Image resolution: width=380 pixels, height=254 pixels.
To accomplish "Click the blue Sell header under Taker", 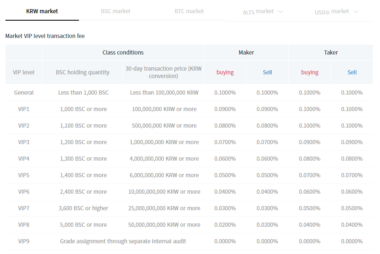I will coord(352,72).
